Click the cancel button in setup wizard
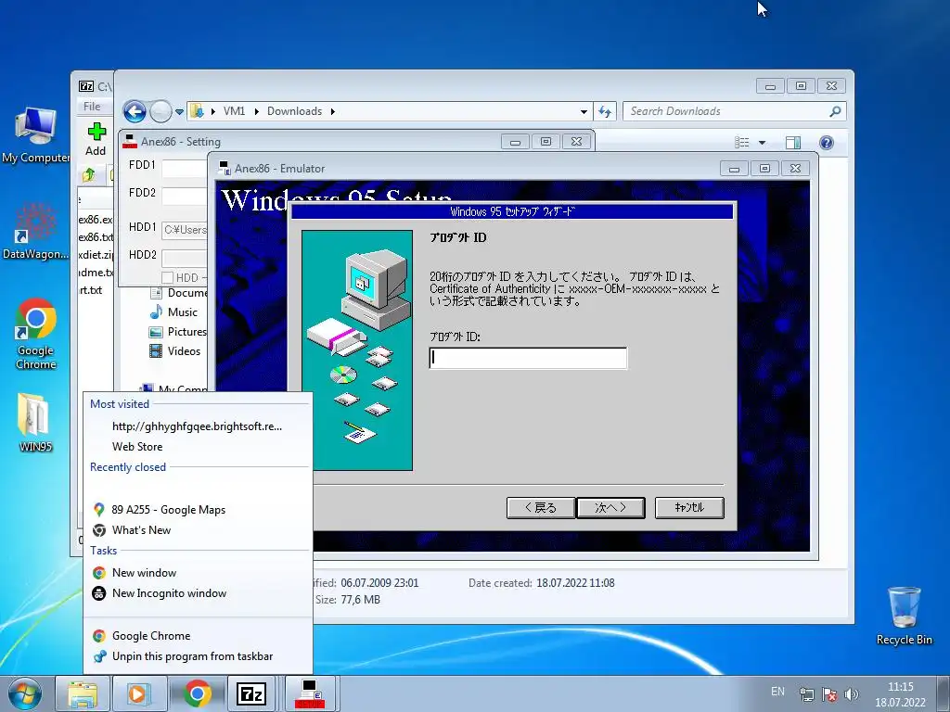This screenshot has width=950, height=712. coord(689,508)
